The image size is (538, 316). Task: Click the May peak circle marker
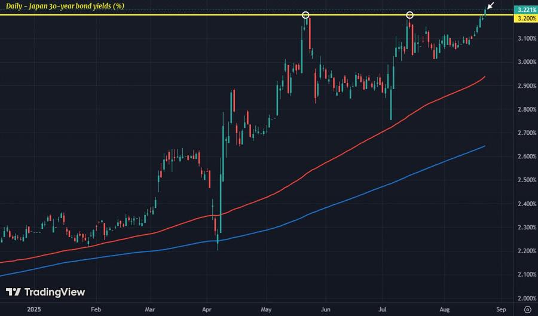(305, 15)
